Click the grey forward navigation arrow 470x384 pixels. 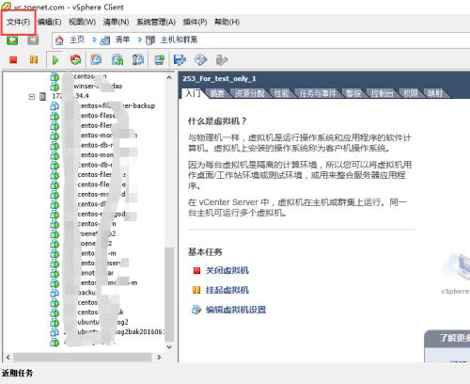coord(33,40)
